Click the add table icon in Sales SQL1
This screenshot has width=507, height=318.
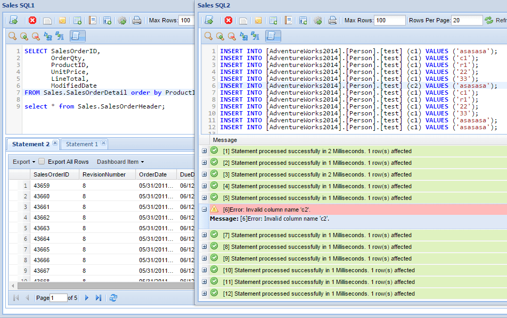tap(77, 21)
